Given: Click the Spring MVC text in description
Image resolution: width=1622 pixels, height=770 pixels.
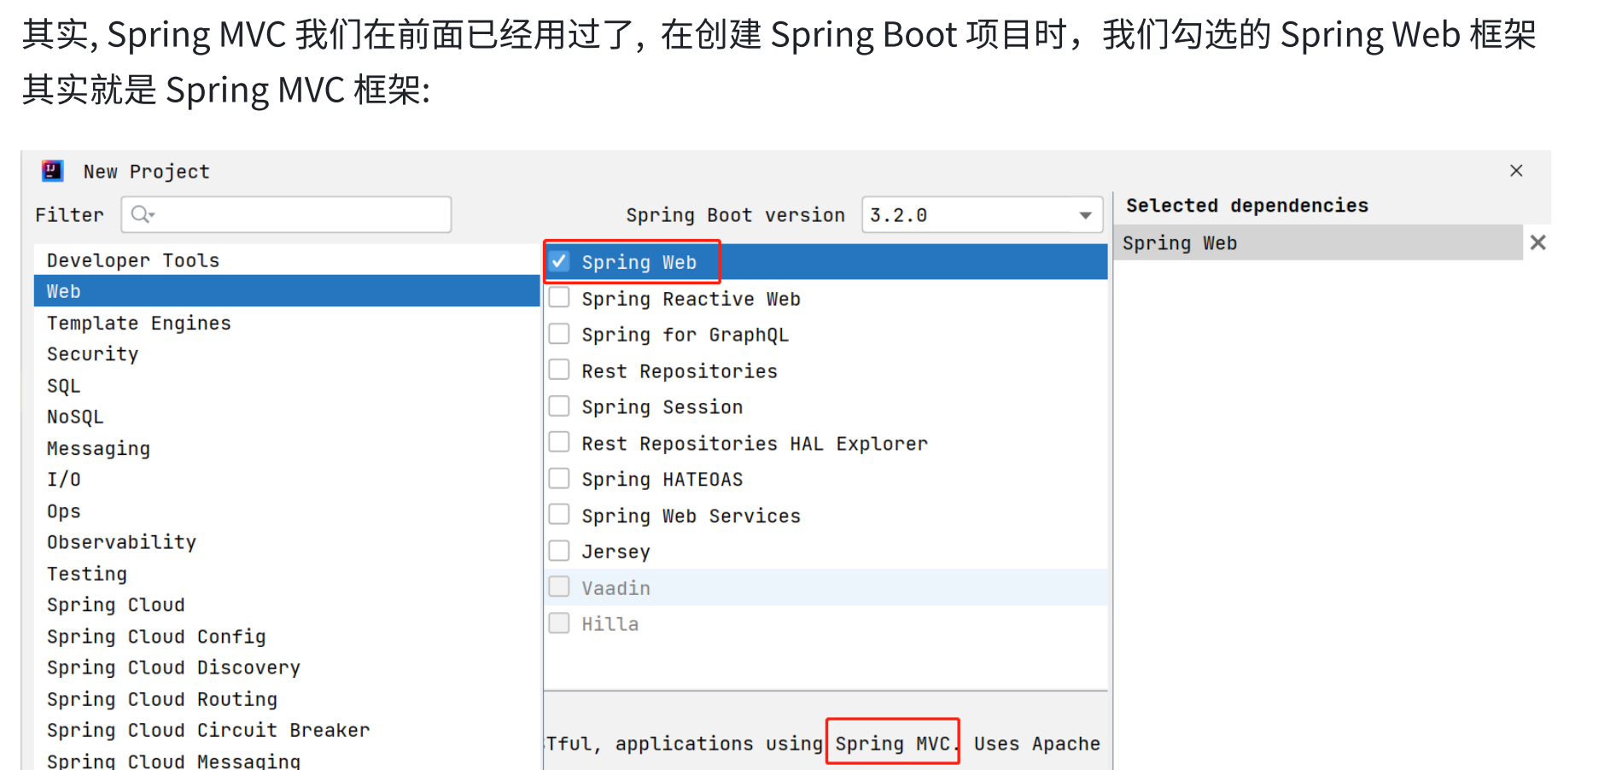Looking at the screenshot, I should pyautogui.click(x=892, y=743).
